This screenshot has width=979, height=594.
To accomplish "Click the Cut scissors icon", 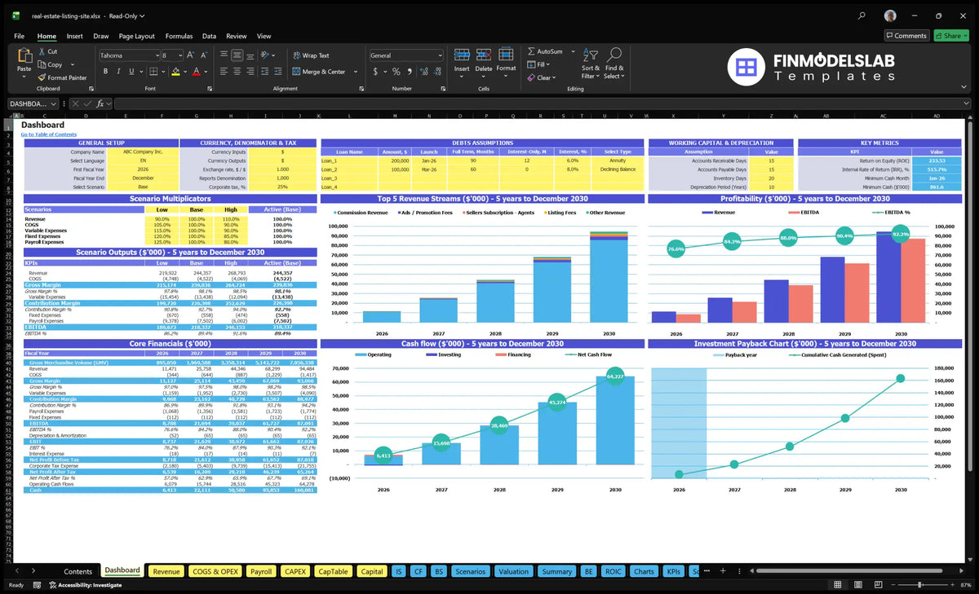I will click(42, 51).
